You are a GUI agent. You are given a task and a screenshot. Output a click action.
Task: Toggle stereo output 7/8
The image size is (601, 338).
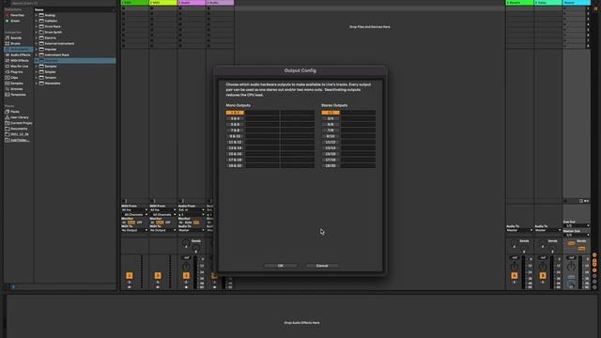pyautogui.click(x=331, y=131)
